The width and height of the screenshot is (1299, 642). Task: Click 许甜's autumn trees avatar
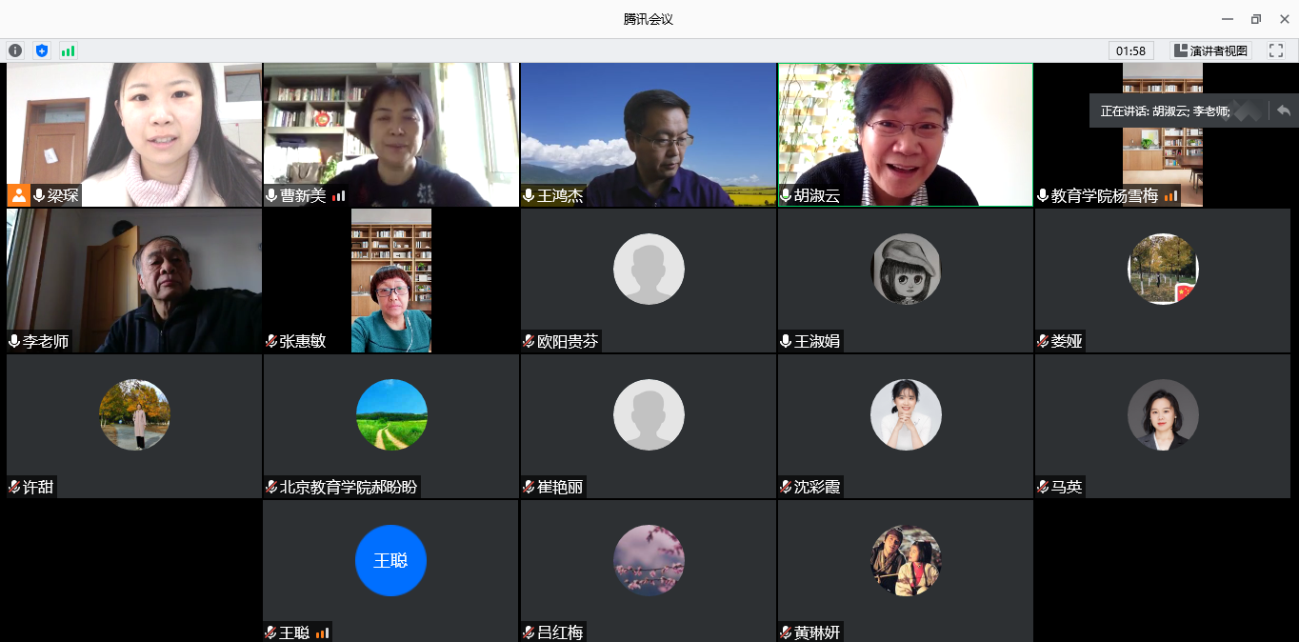pos(134,415)
